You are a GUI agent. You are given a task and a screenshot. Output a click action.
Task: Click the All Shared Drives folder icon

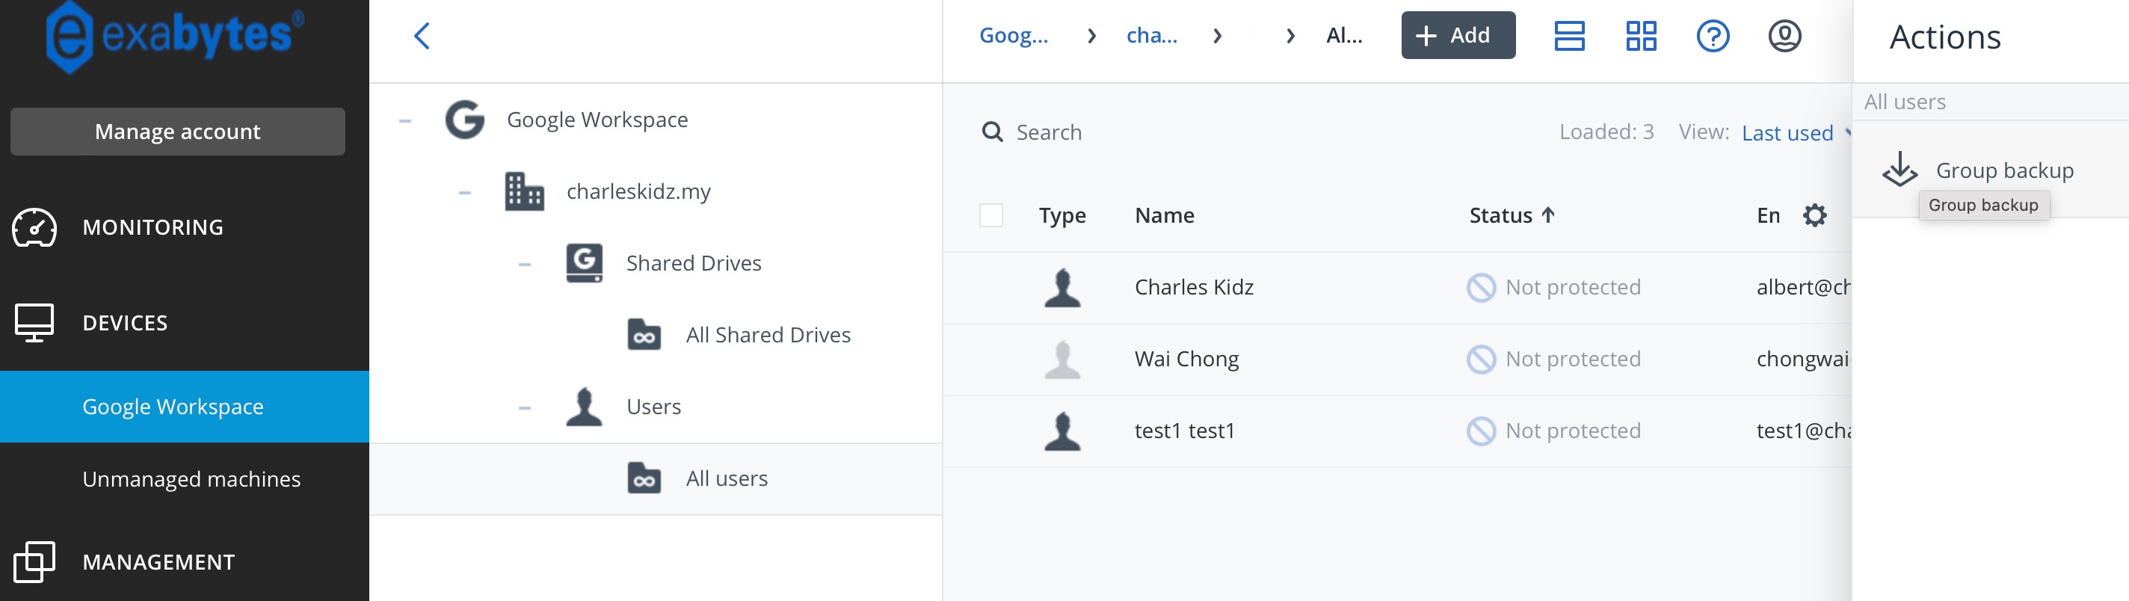644,335
